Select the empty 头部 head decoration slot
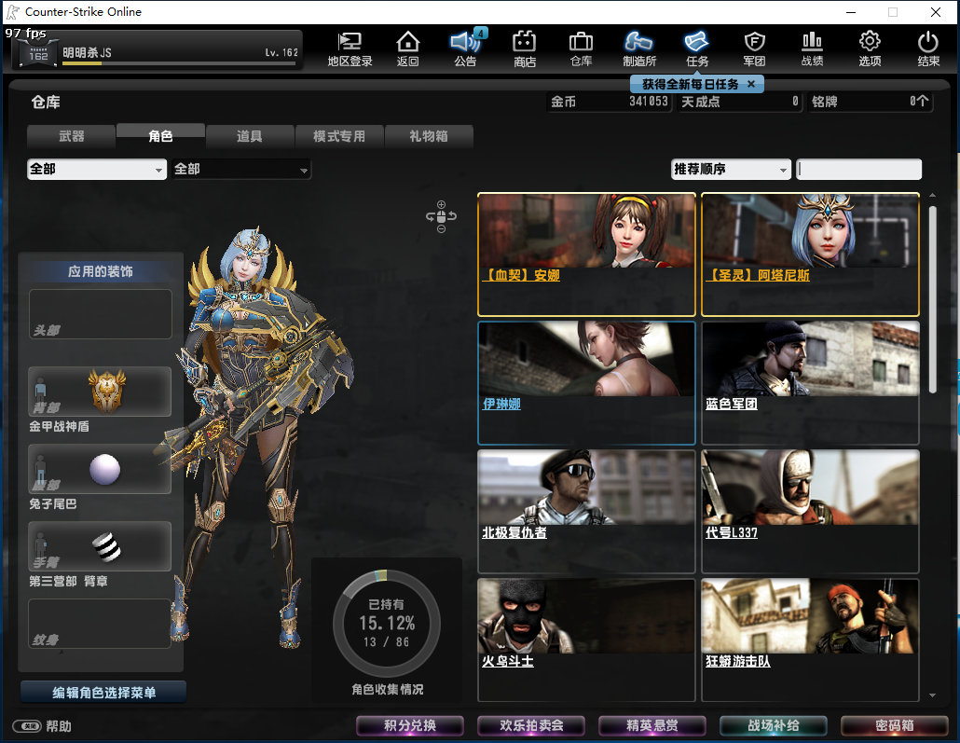960x743 pixels. coord(101,314)
